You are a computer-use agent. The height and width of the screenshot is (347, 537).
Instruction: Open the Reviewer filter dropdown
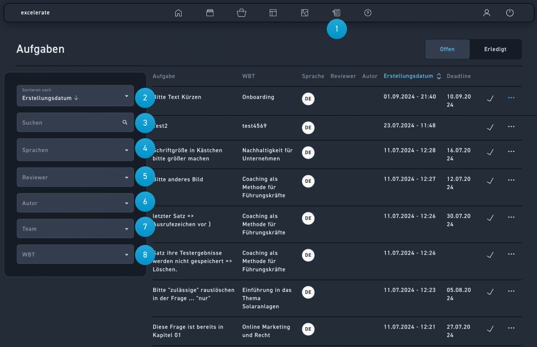[75, 177]
